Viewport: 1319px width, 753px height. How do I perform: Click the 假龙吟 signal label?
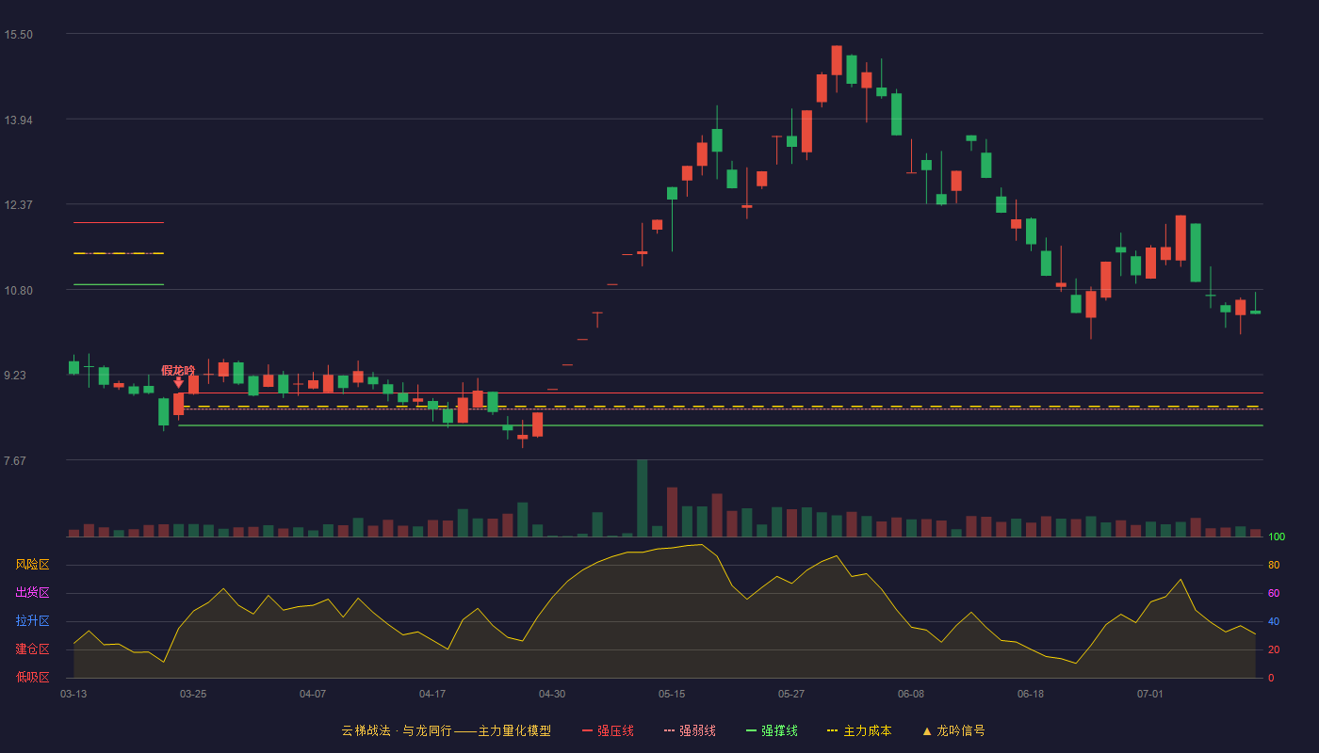point(178,370)
